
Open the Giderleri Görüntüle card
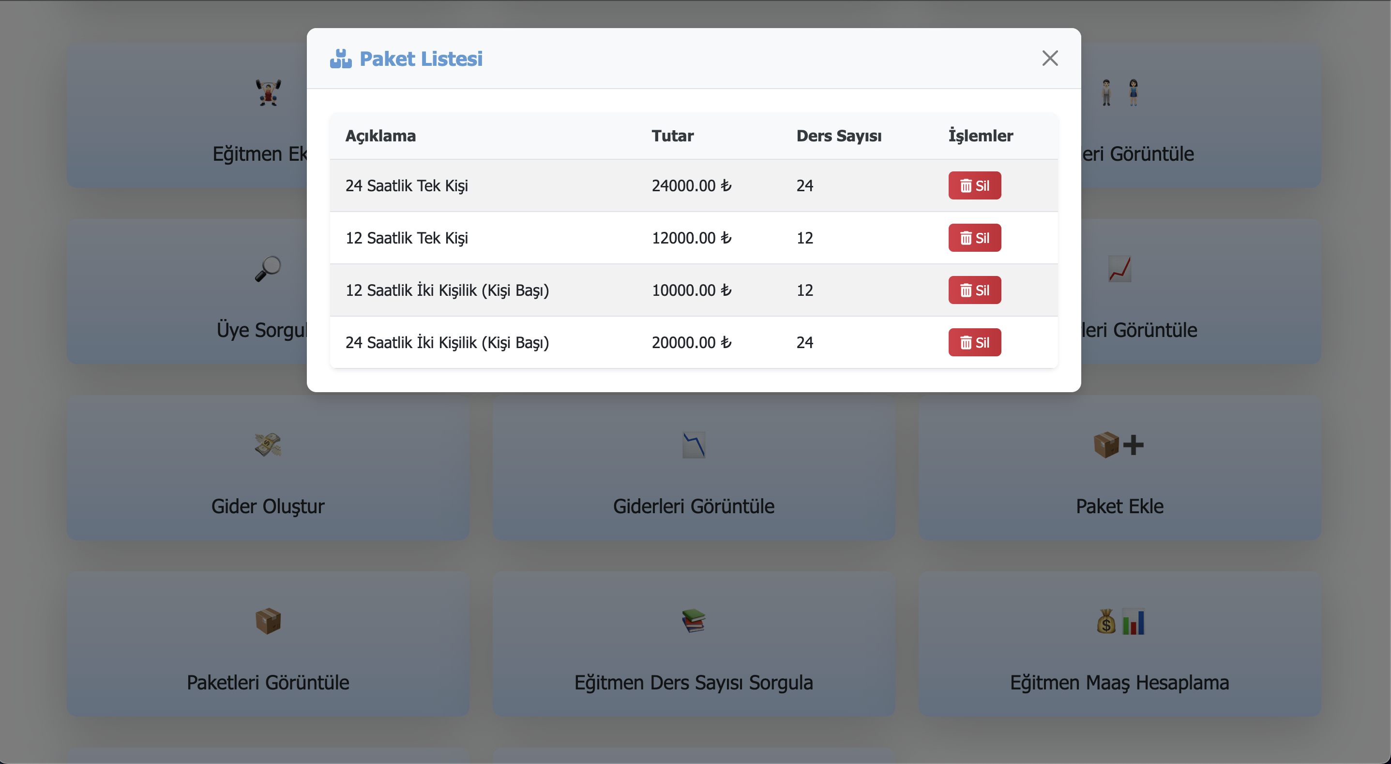[694, 468]
